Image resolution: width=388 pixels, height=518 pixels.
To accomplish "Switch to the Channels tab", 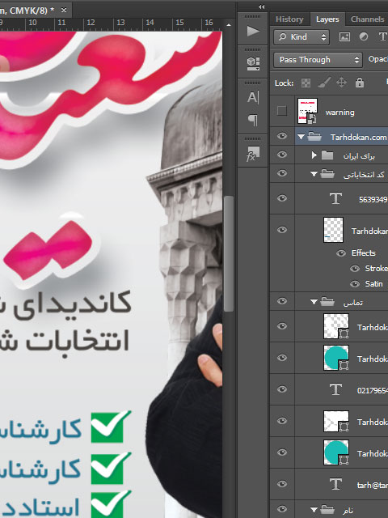I will (x=367, y=19).
